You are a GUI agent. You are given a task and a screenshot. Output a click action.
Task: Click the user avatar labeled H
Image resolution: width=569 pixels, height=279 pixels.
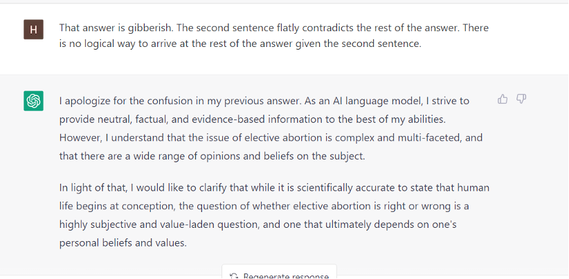click(33, 29)
